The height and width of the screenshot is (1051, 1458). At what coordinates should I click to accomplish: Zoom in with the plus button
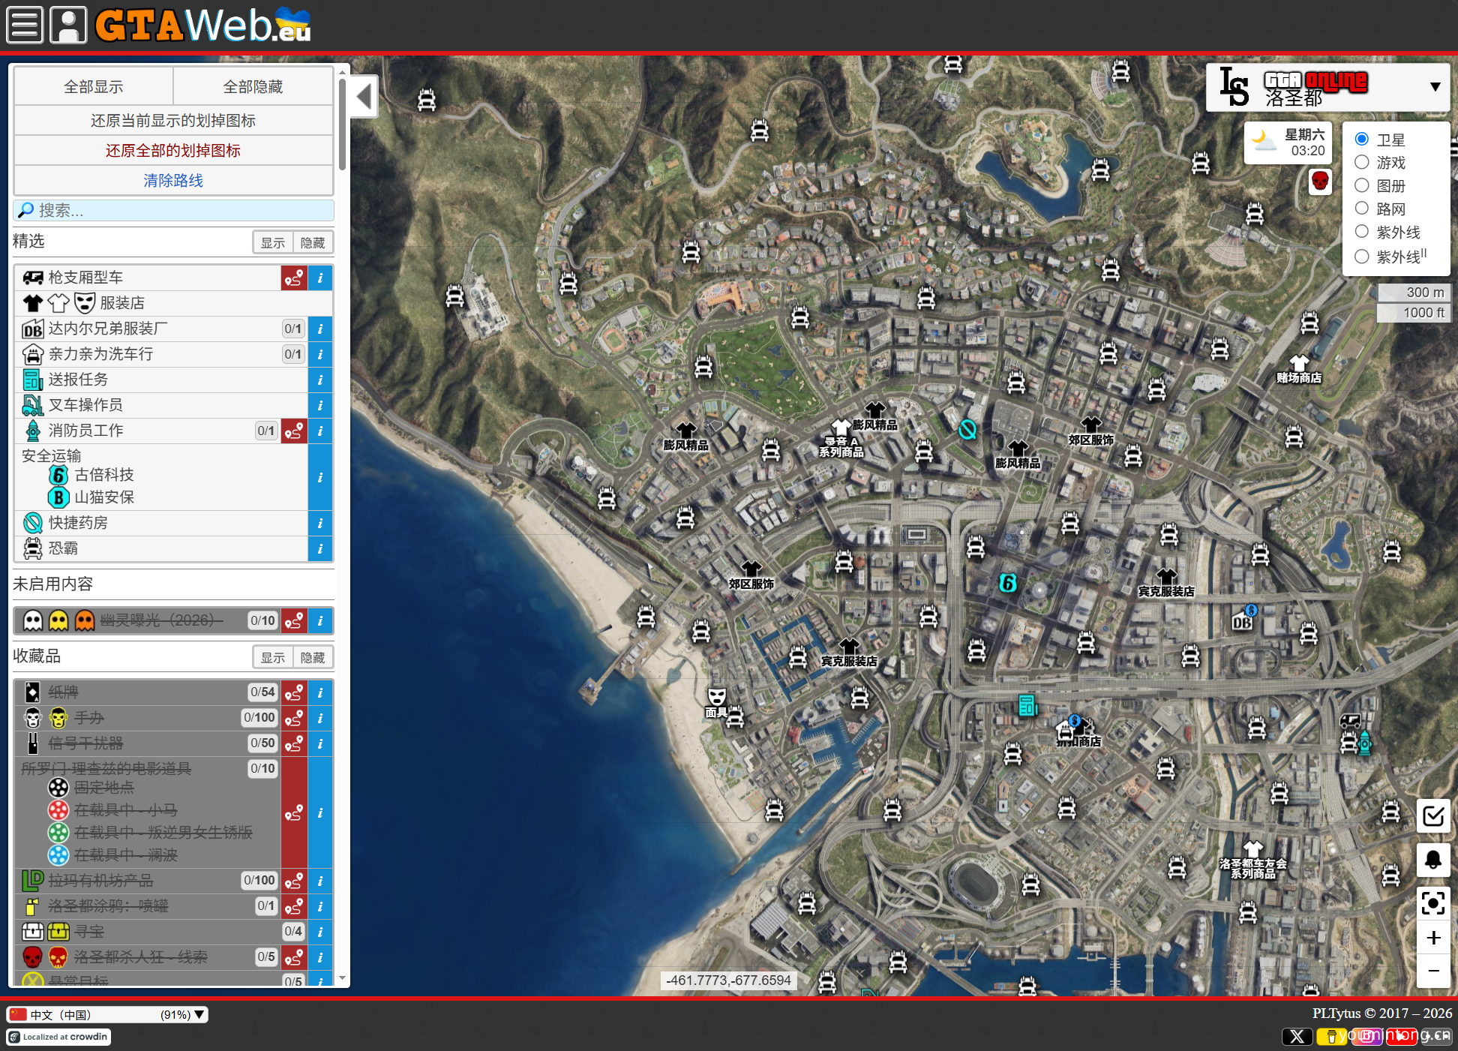coord(1433,938)
